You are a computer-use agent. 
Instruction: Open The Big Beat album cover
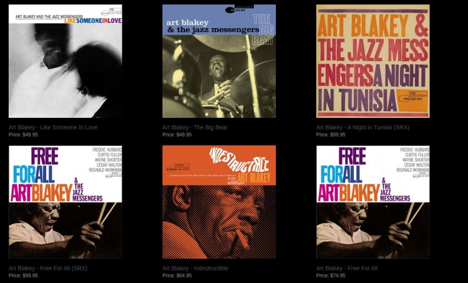point(219,61)
